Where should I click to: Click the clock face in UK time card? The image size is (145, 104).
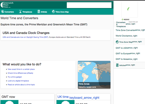tap(65, 103)
